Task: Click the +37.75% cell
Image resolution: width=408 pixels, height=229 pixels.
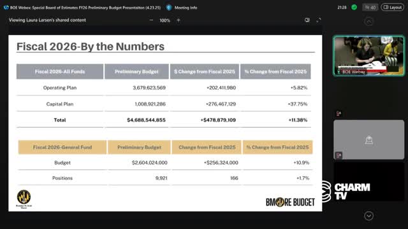Action: pos(298,104)
